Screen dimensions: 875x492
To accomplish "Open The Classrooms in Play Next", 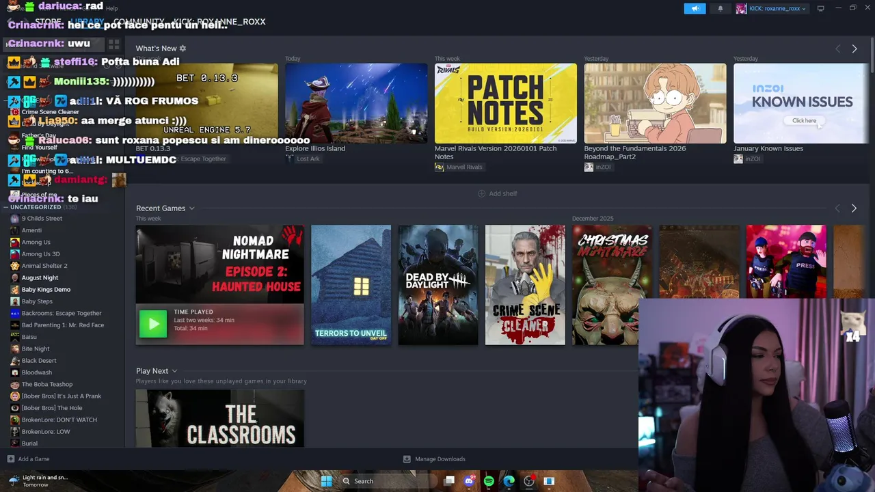I will tap(220, 418).
